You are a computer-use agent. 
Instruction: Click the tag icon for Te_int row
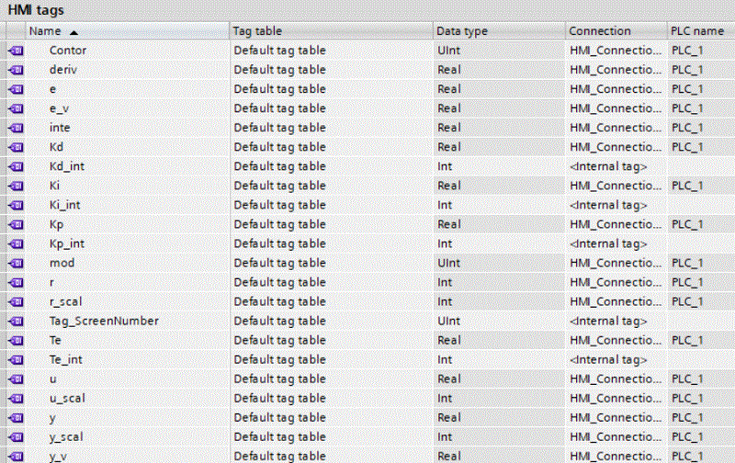[x=15, y=359]
